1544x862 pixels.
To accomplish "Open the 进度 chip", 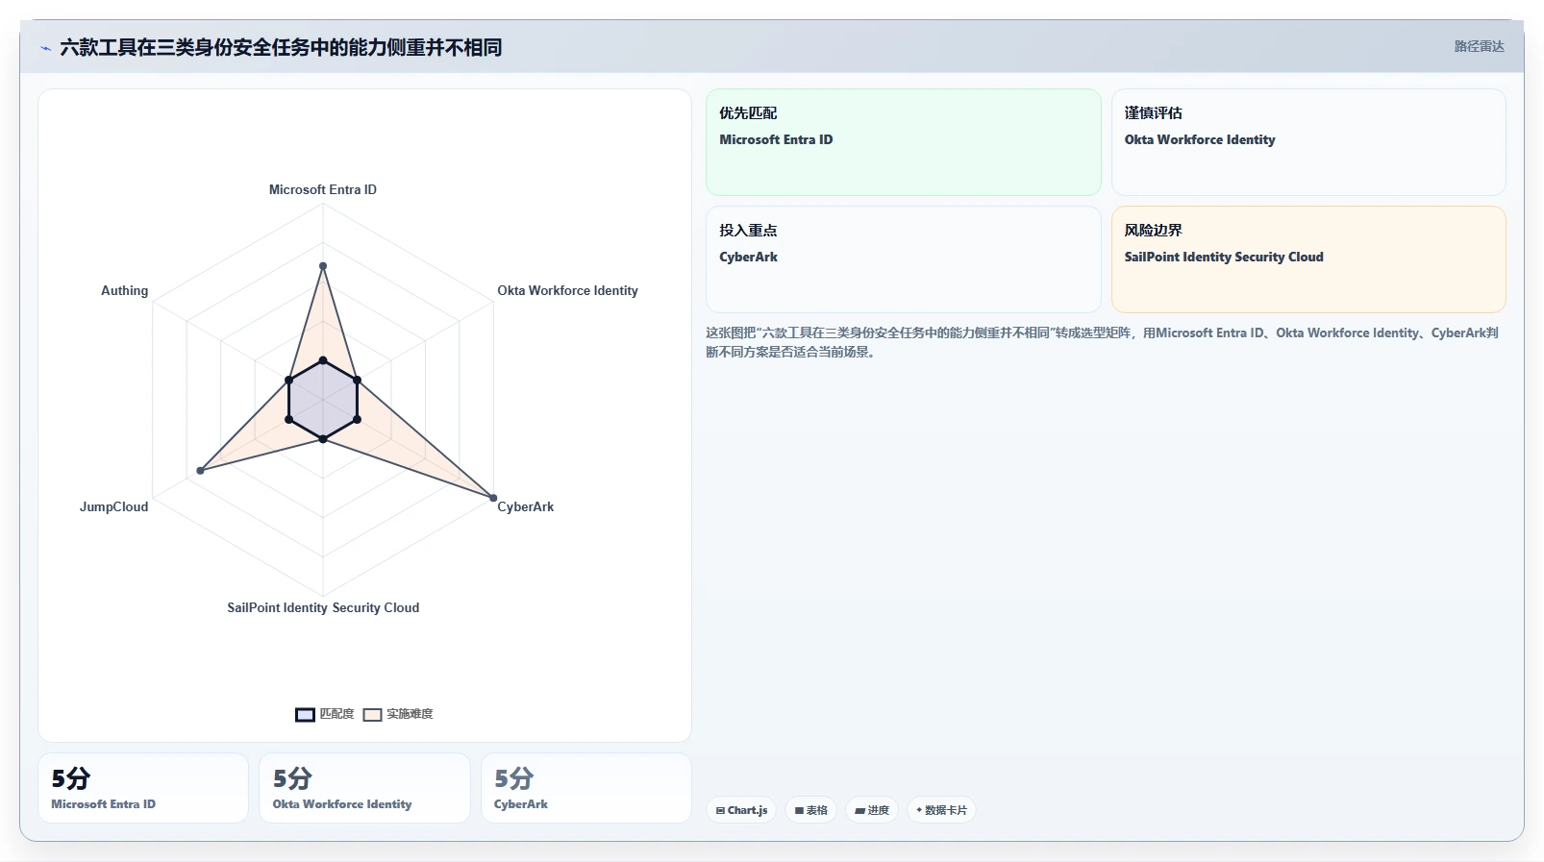I will tap(872, 810).
